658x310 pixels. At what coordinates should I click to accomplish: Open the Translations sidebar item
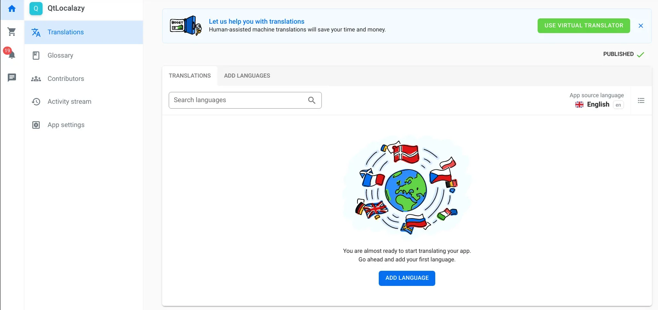click(66, 32)
